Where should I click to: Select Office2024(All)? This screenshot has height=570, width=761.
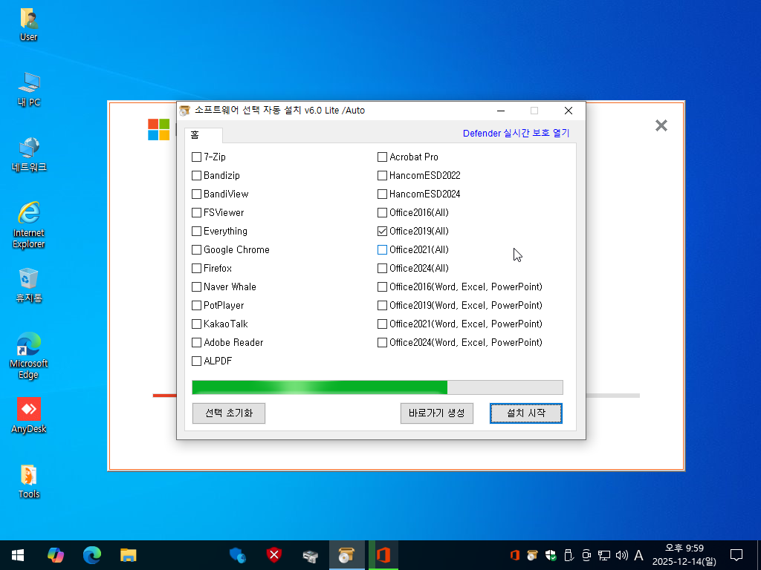[383, 268]
